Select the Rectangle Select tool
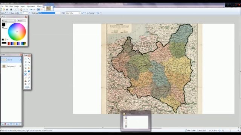 point(26,59)
